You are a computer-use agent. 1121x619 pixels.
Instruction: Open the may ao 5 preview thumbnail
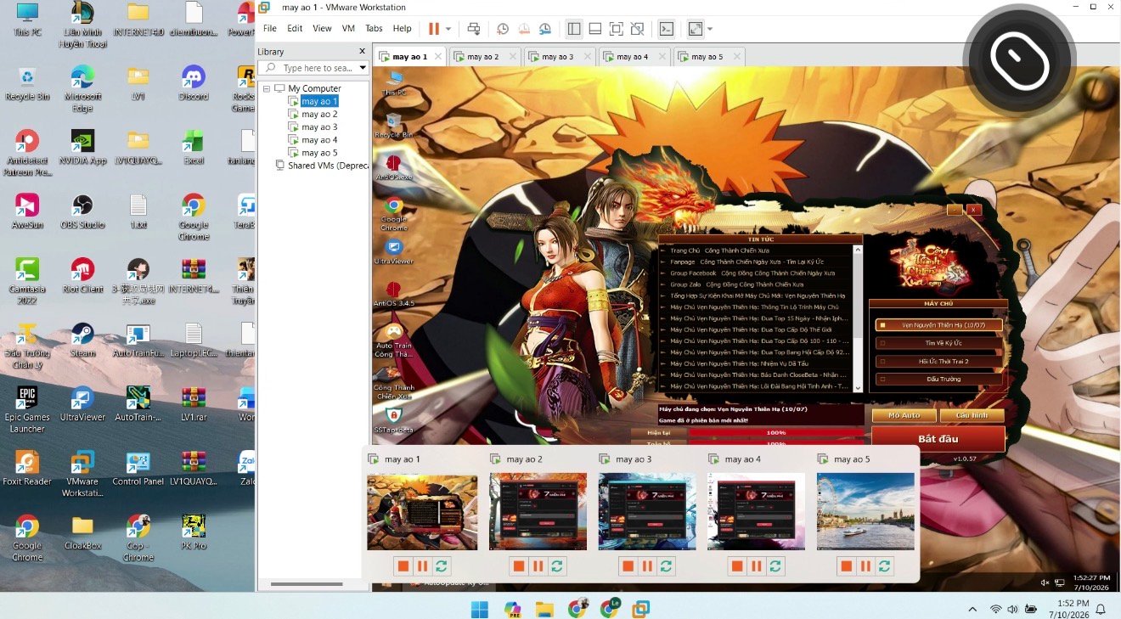tap(865, 511)
